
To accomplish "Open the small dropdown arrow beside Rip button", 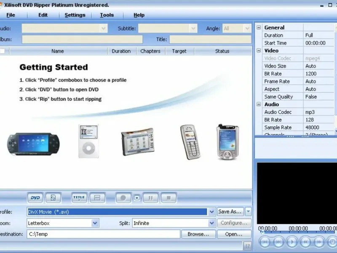I will point(137,198).
